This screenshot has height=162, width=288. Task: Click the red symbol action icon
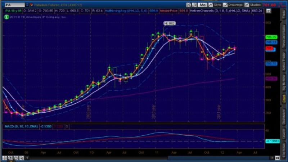coord(31,5)
